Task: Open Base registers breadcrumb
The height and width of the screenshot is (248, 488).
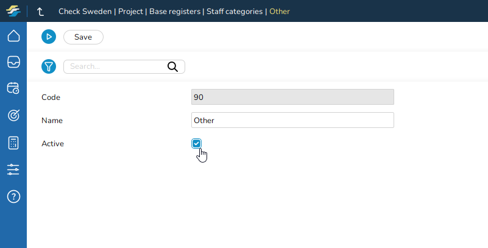Action: click(x=175, y=11)
